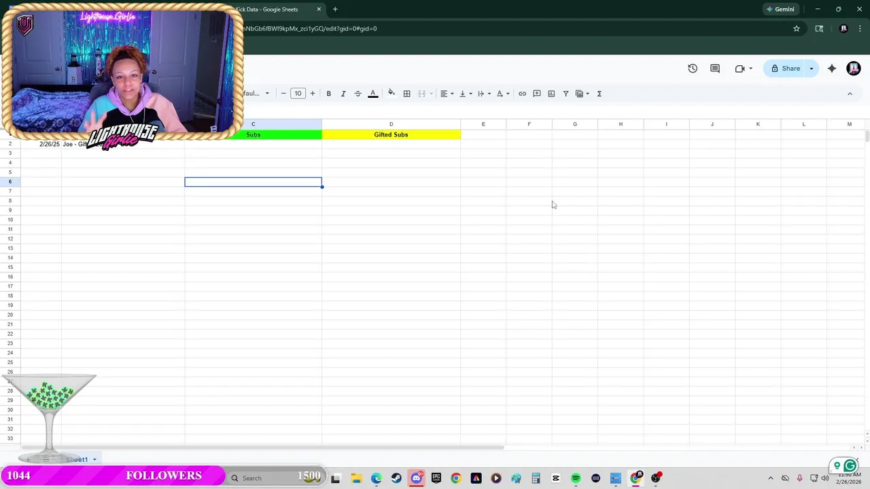Open text wrapping dropdown
The image size is (870, 489).
(x=484, y=94)
